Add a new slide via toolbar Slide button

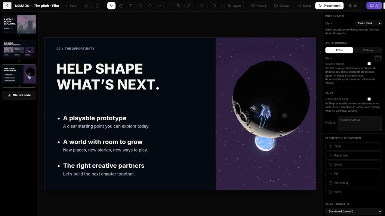point(70,6)
